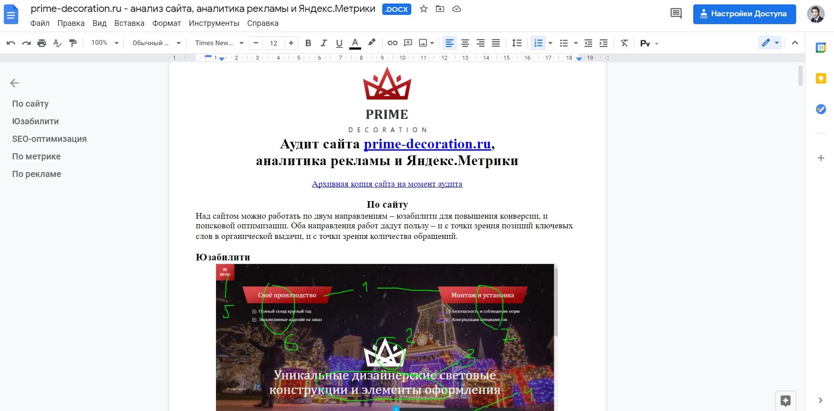This screenshot has height=411, width=834.
Task: Click the spell check icon
Action: point(57,43)
